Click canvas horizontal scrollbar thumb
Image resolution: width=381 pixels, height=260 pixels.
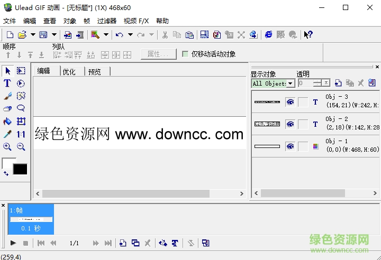[x=126, y=193]
